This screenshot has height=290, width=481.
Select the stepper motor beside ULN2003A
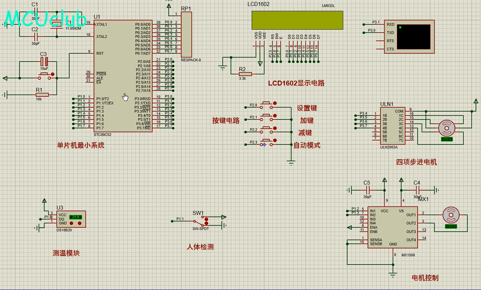click(x=446, y=128)
